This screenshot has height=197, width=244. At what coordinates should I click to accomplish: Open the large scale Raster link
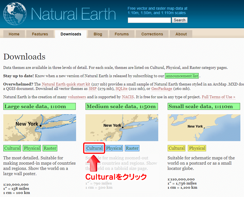point(50,148)
